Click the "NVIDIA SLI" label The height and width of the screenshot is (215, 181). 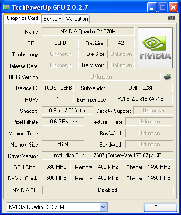(25, 190)
